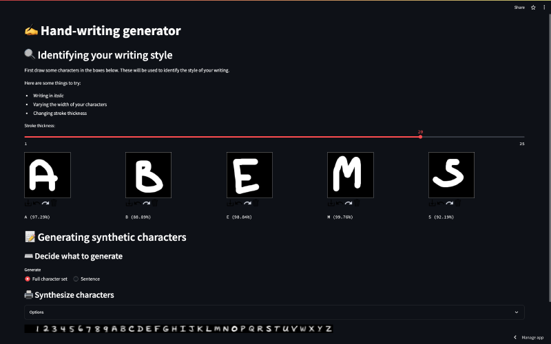Open Manage app
Image resolution: width=551 pixels, height=344 pixels.
pyautogui.click(x=532, y=337)
